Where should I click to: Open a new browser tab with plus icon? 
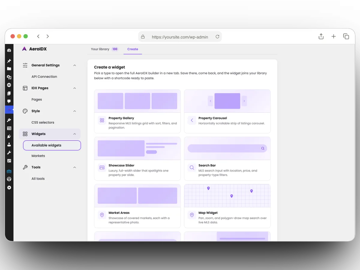point(334,36)
